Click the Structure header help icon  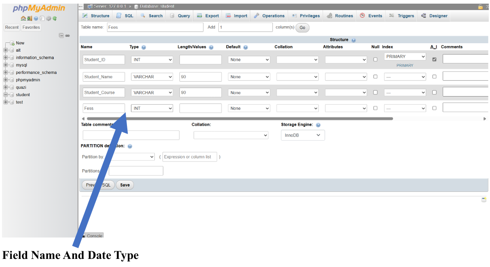coord(354,40)
